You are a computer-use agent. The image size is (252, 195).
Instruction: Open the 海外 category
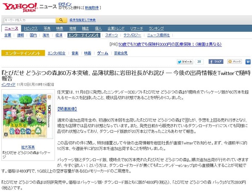[46, 35]
